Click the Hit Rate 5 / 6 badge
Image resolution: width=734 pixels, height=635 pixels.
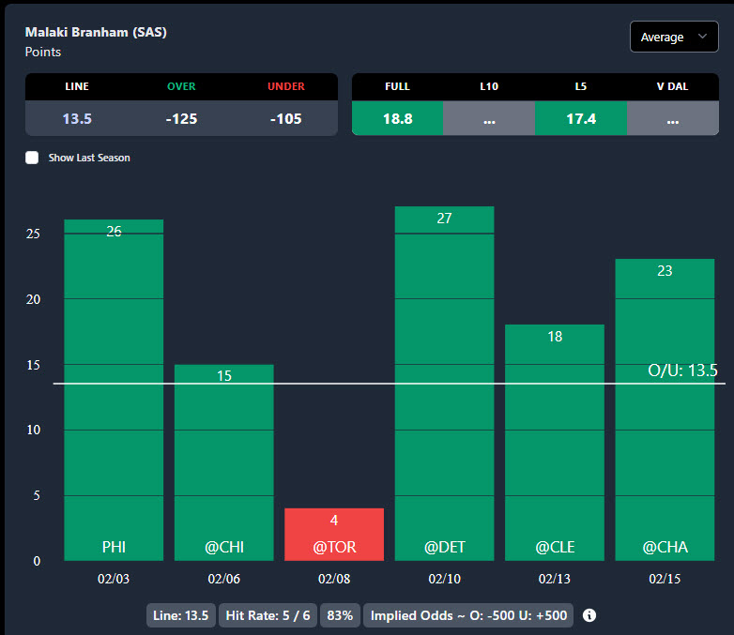click(267, 615)
